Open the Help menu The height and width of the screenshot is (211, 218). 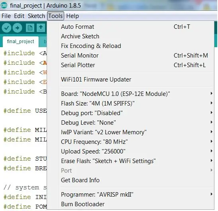[x=73, y=16]
